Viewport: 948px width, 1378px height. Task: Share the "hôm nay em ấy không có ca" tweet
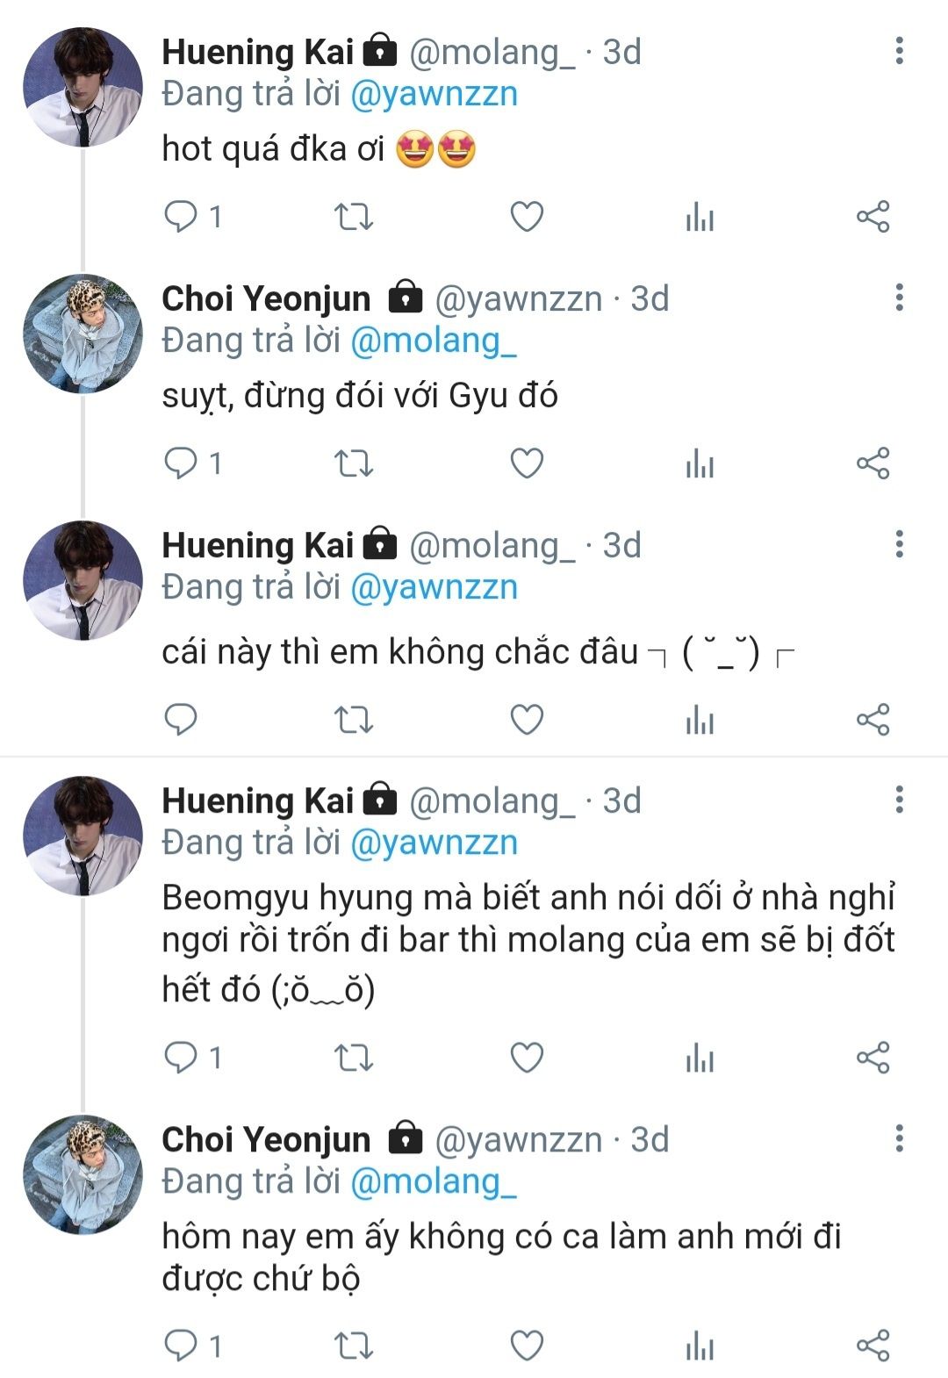click(x=873, y=1345)
